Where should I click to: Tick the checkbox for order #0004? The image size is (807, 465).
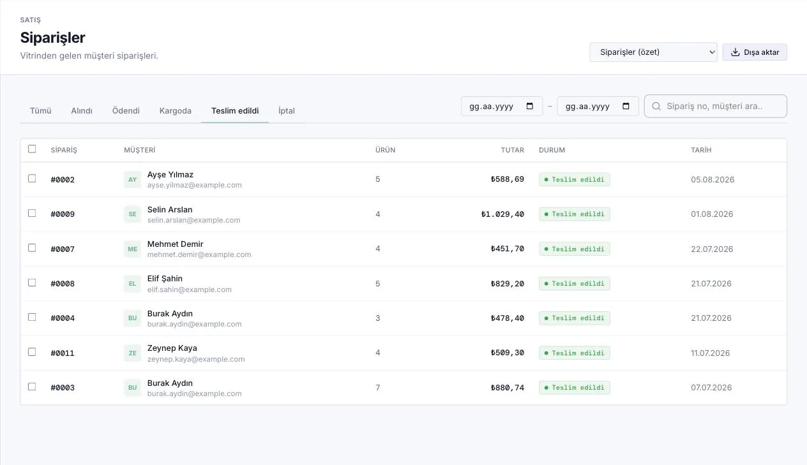coord(32,317)
